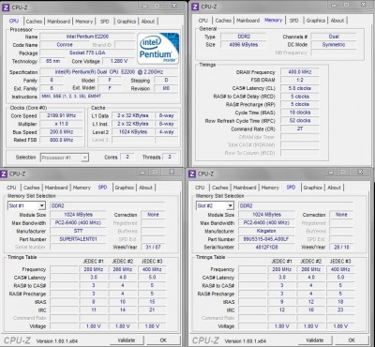
Task: Click the 1024 KBytes Level 2 cache value
Action: tap(133, 132)
